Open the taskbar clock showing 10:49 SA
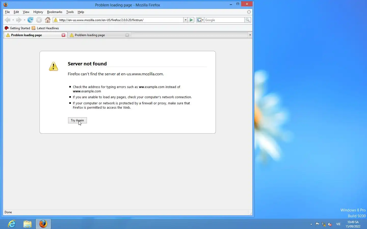Screen dimensions: 367x229 (353, 224)
